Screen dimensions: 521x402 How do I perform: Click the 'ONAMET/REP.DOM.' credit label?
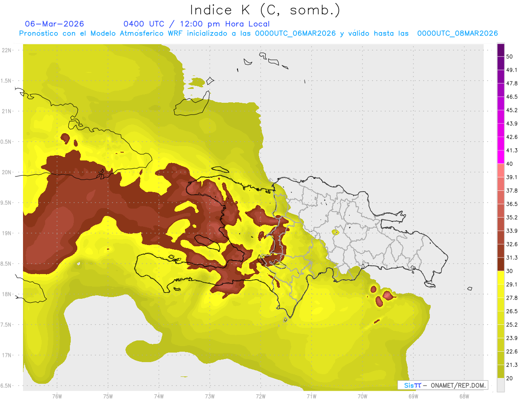(x=458, y=385)
